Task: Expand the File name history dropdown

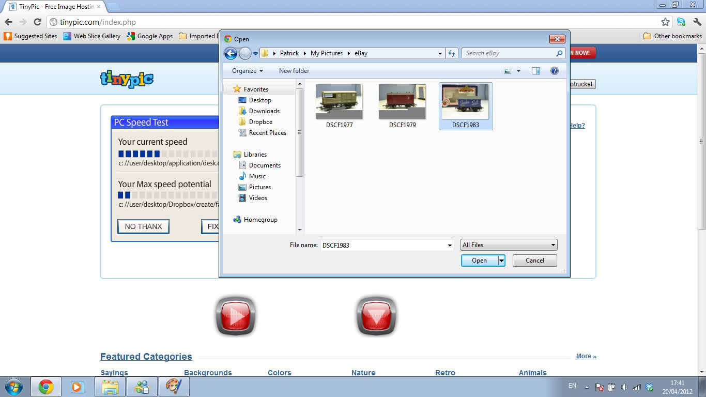Action: 449,245
